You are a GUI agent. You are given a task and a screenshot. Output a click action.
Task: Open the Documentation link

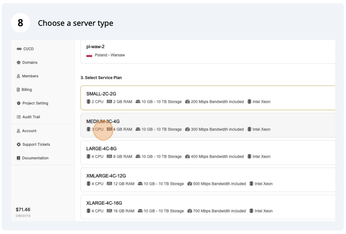(35, 158)
